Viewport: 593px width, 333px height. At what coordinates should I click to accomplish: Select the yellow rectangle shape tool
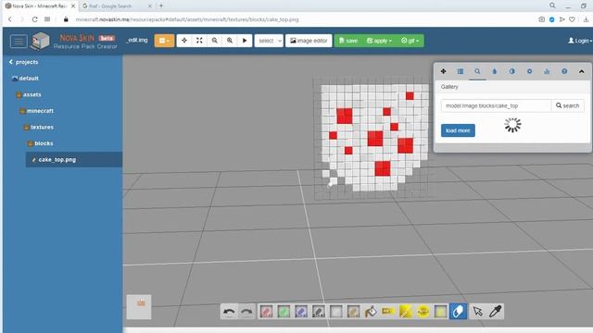tap(388, 312)
